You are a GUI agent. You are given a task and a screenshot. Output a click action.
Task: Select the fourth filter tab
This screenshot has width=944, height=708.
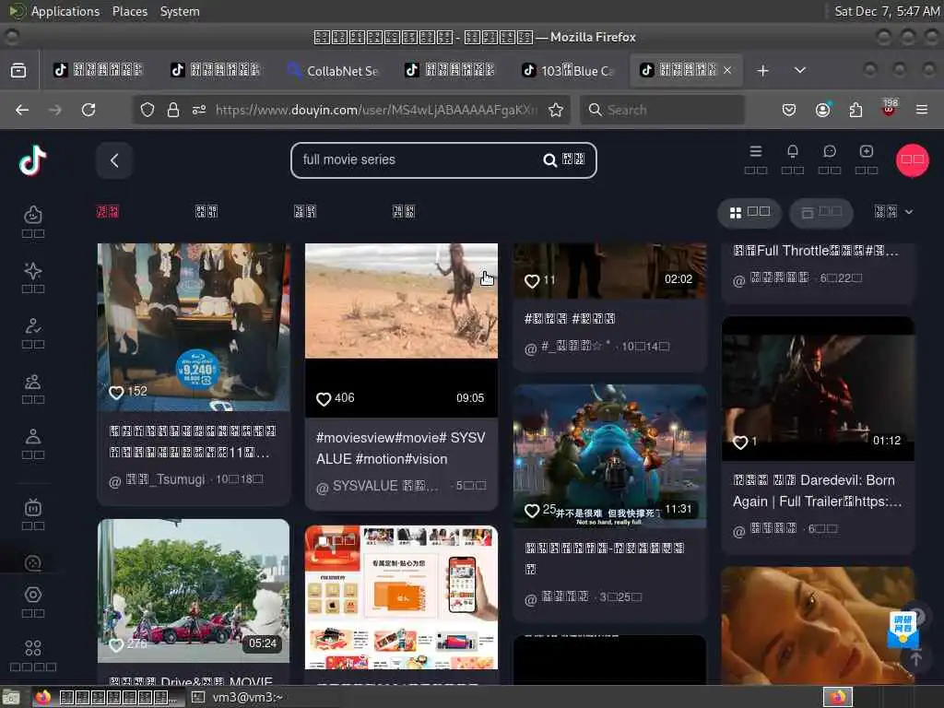(x=404, y=211)
